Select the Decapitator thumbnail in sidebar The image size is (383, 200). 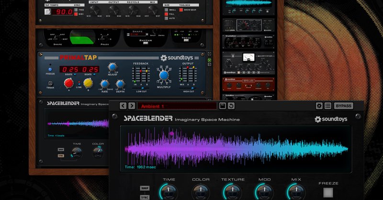click(248, 63)
